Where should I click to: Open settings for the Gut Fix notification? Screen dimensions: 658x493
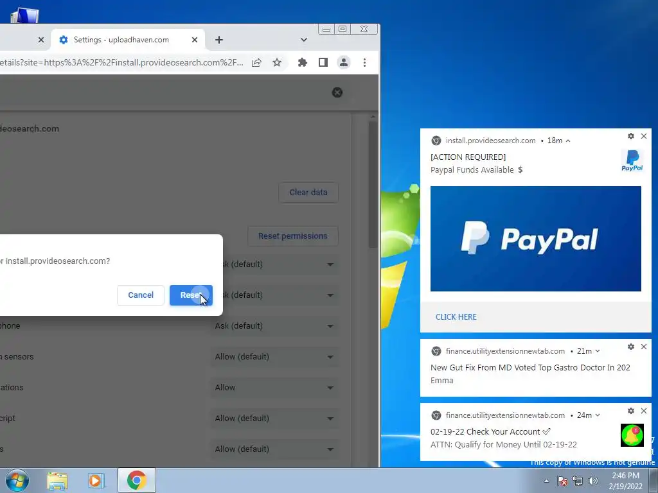[x=631, y=347]
